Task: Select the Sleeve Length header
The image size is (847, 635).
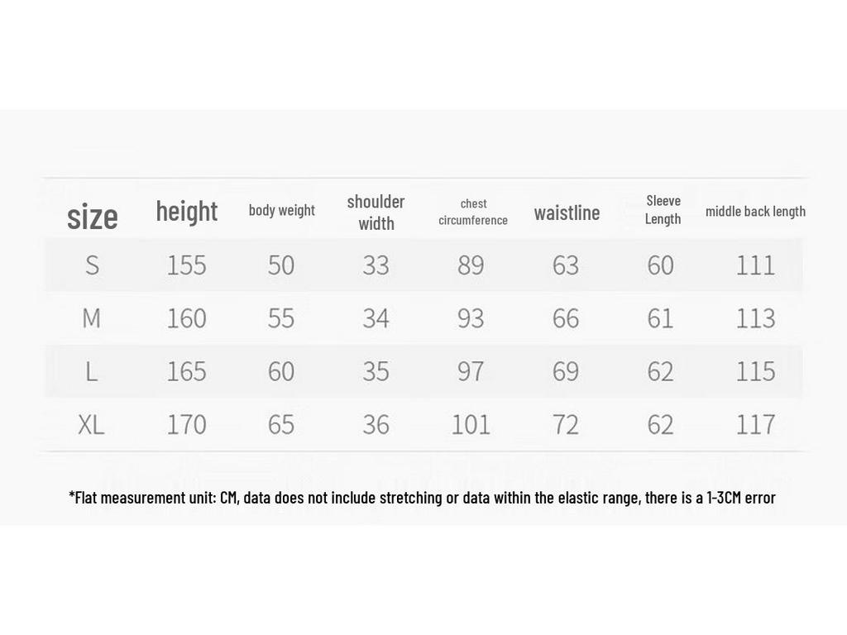Action: (663, 209)
